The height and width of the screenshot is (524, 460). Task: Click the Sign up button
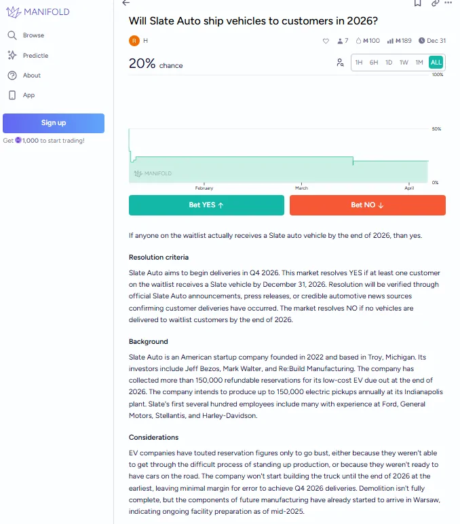click(x=54, y=123)
